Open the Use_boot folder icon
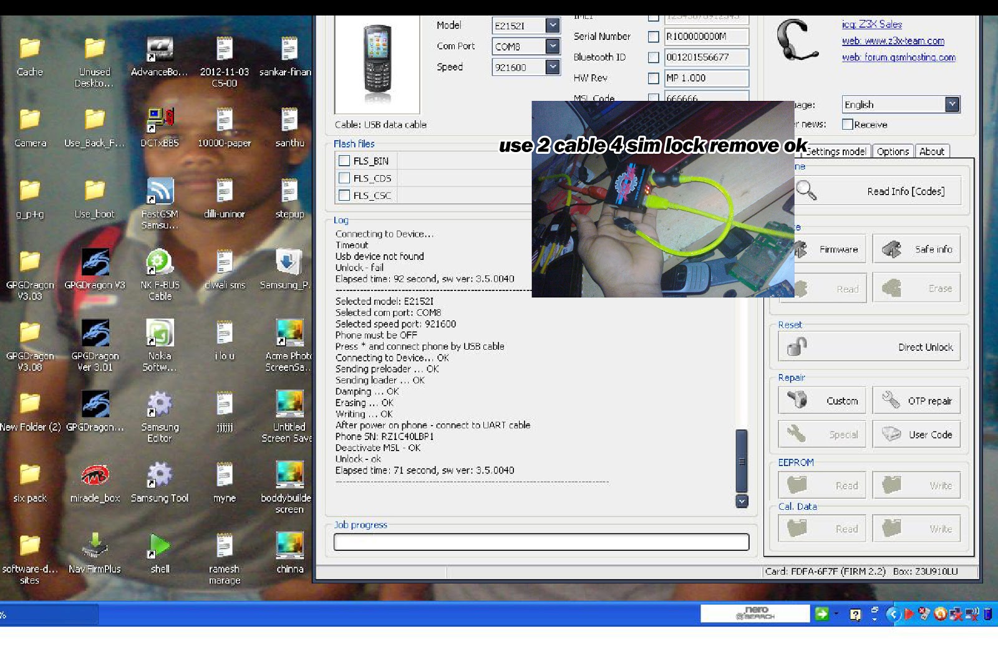Screen dimensions: 998x665 click(95, 198)
